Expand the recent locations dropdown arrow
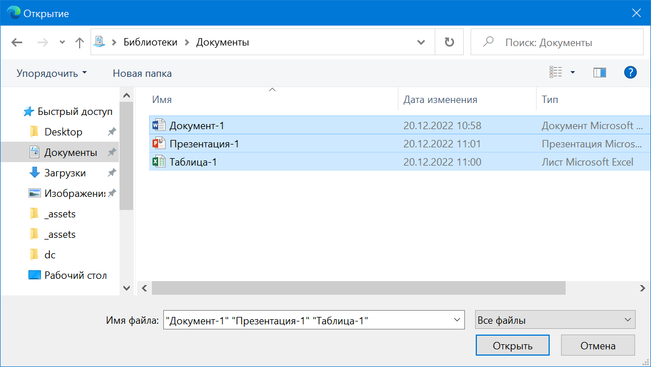 pyautogui.click(x=62, y=43)
